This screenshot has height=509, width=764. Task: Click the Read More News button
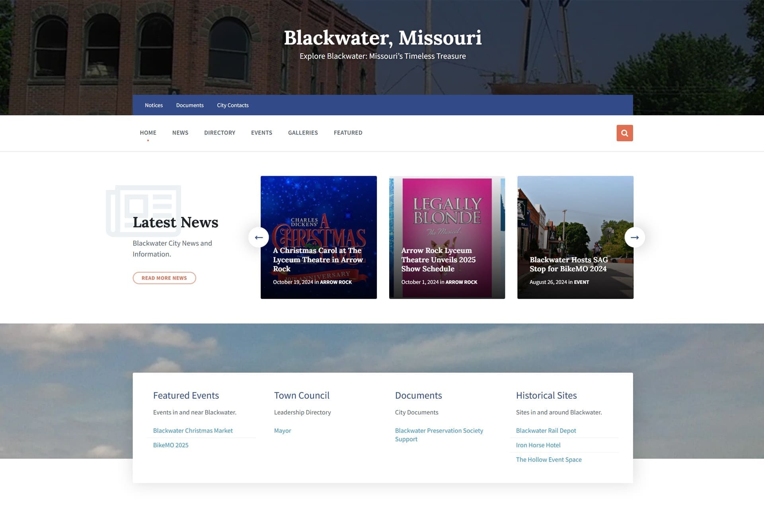coord(164,278)
